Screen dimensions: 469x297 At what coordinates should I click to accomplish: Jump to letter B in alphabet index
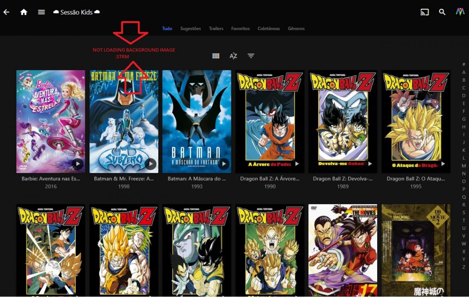coord(464,80)
